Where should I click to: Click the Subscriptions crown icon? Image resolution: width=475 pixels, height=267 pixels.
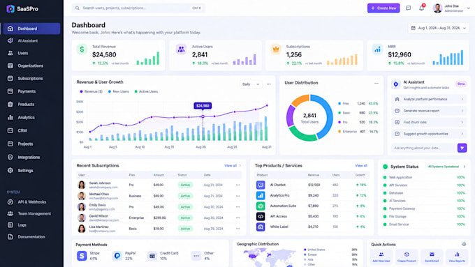pyautogui.click(x=276, y=49)
